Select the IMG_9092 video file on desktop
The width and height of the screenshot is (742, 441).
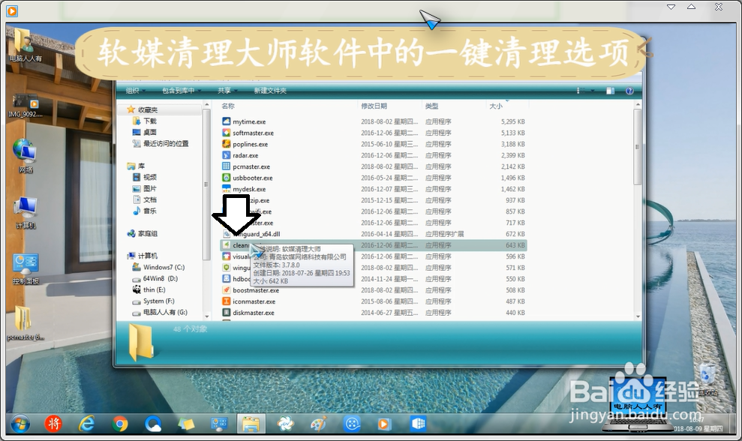[x=26, y=105]
